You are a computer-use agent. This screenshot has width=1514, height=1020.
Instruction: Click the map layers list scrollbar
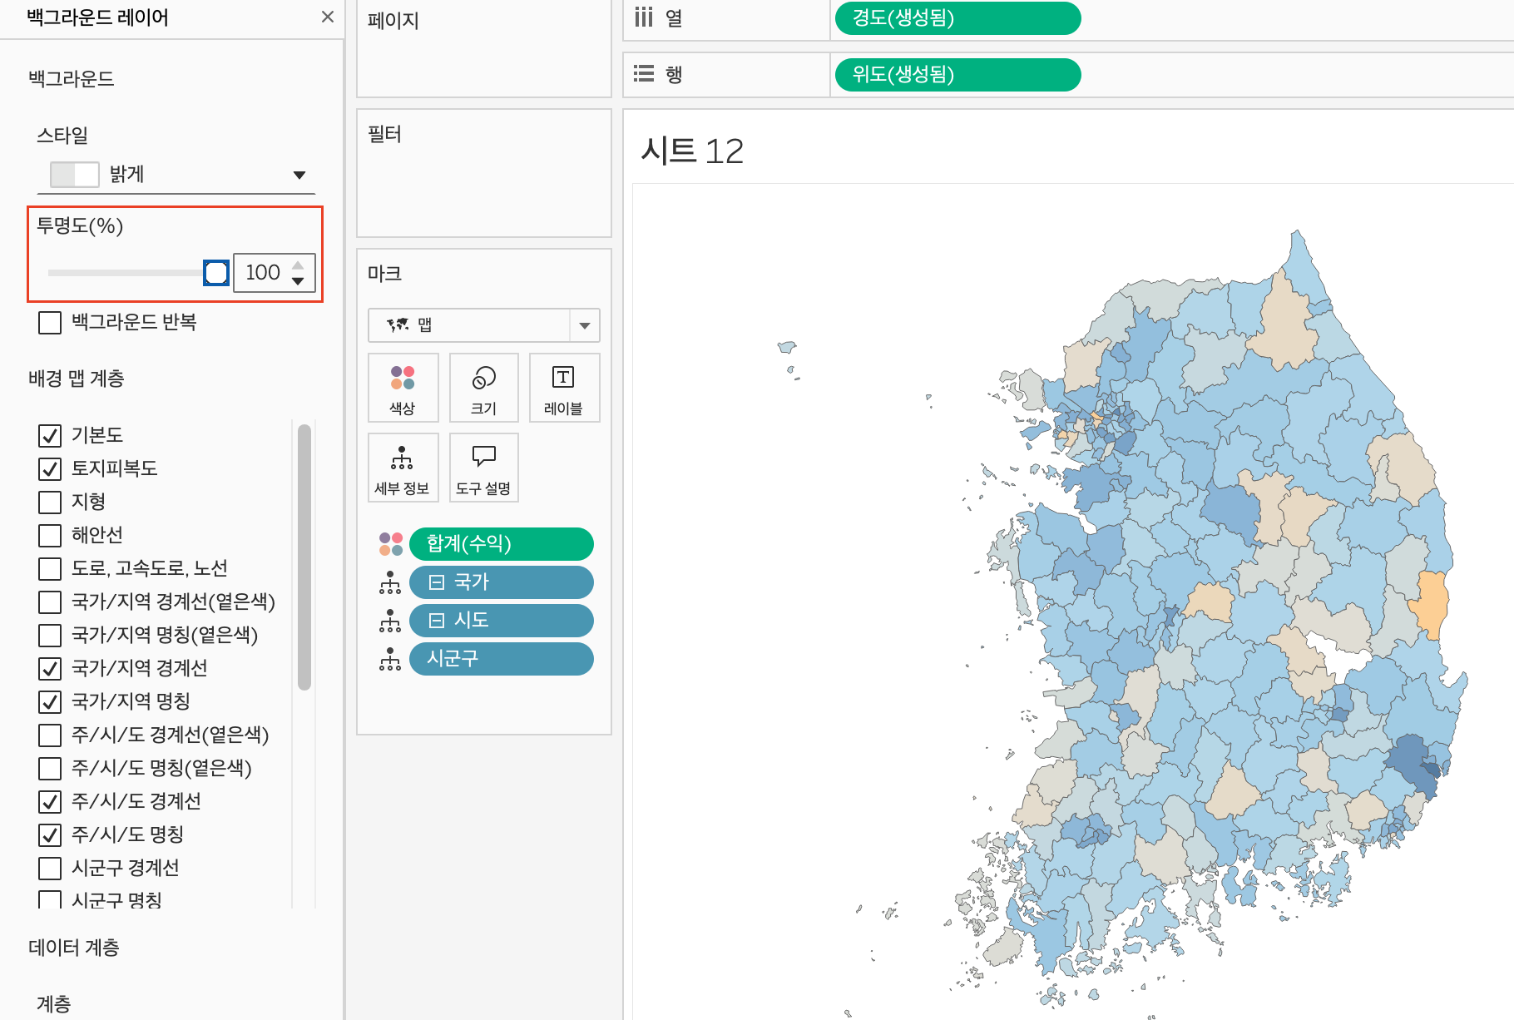(x=304, y=557)
